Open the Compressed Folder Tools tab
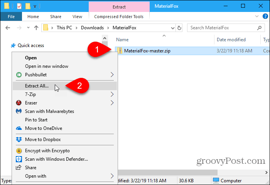Screen dimensions: 270x185 coord(119,17)
